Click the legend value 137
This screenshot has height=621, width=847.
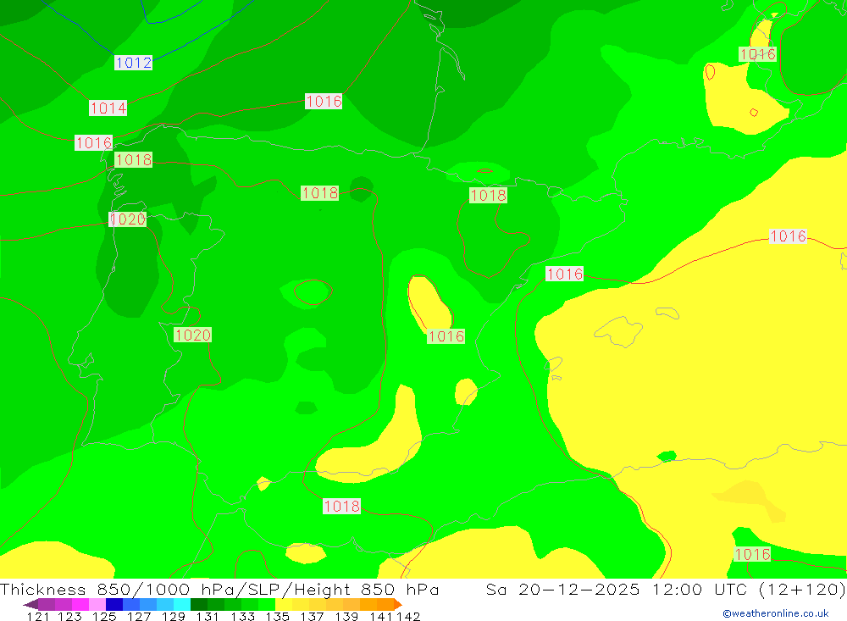[x=312, y=616]
